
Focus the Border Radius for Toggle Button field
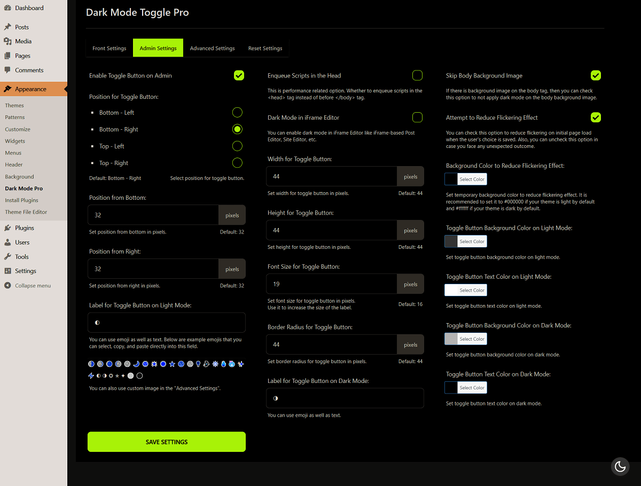coord(332,344)
